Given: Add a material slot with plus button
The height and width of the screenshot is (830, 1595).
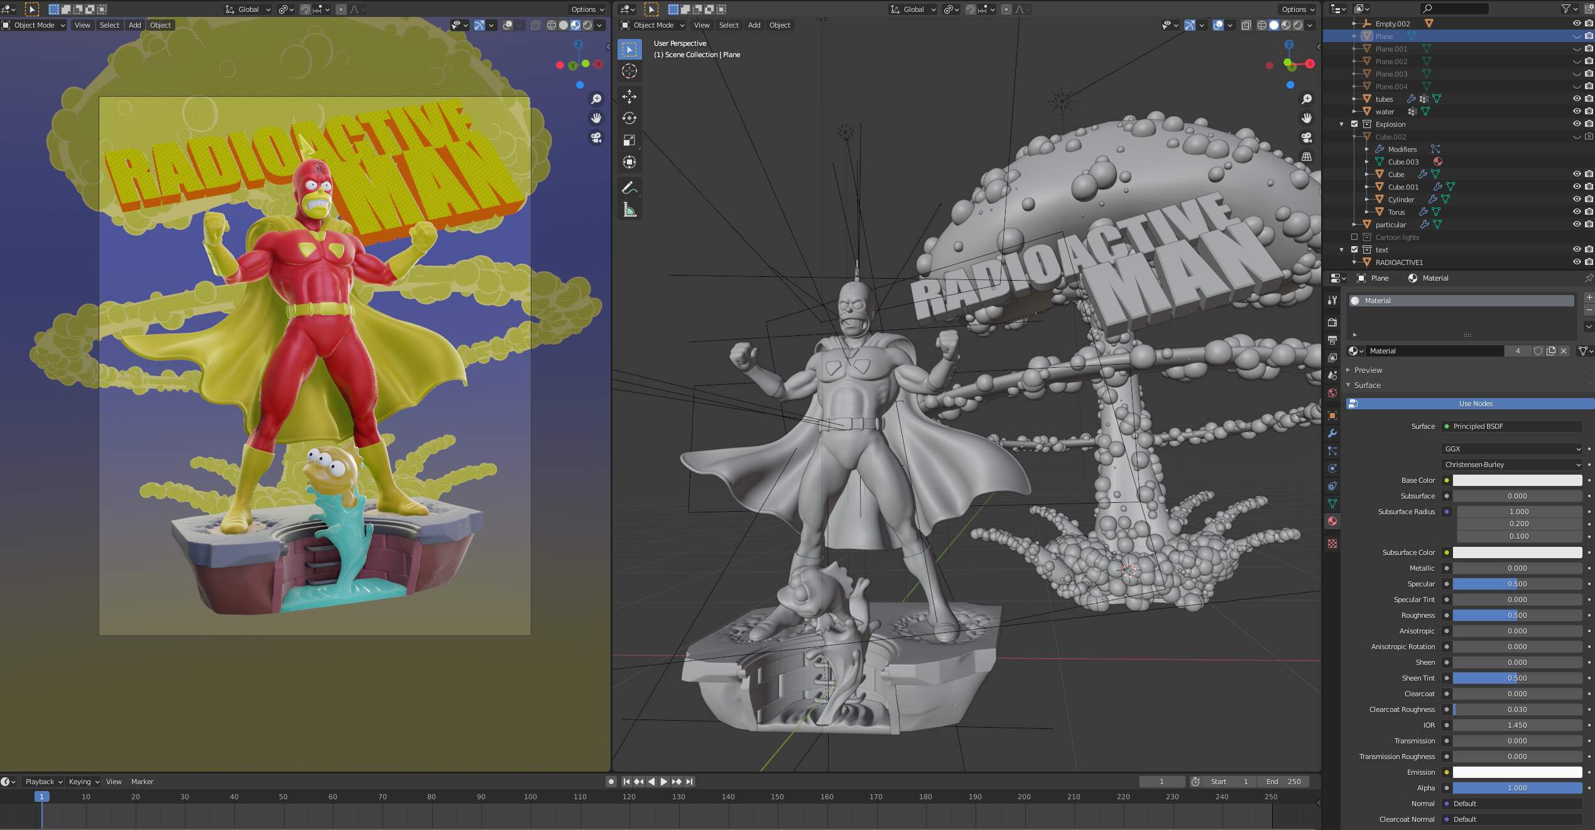Looking at the screenshot, I should click(x=1589, y=297).
